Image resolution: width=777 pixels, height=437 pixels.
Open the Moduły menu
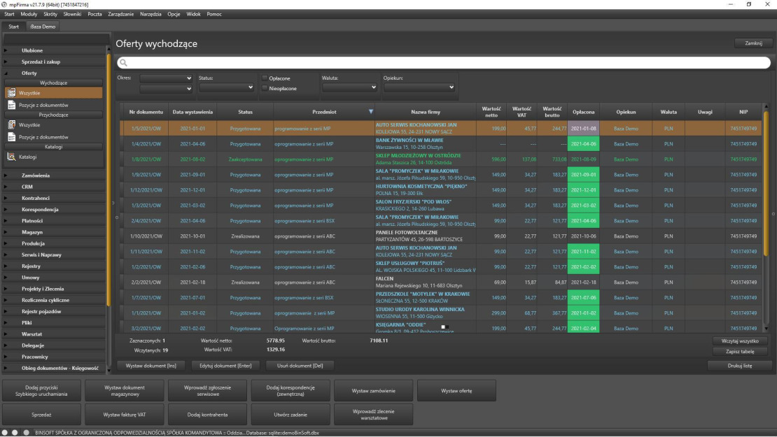[29, 15]
